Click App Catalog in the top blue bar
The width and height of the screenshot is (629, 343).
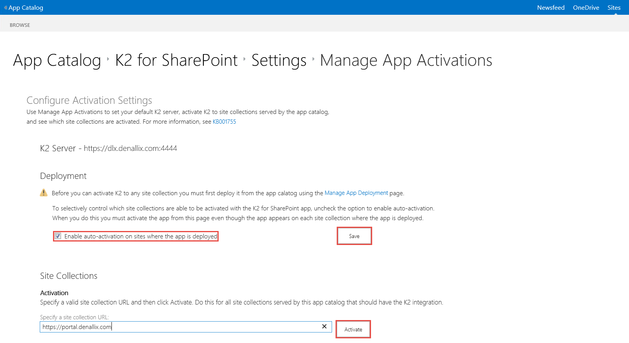(26, 7)
